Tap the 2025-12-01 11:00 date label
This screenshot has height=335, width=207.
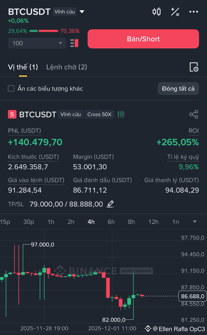[x=112, y=328]
